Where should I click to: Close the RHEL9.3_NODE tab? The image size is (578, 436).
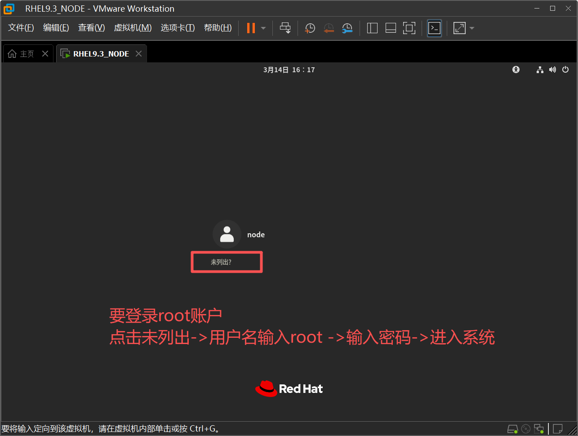139,54
